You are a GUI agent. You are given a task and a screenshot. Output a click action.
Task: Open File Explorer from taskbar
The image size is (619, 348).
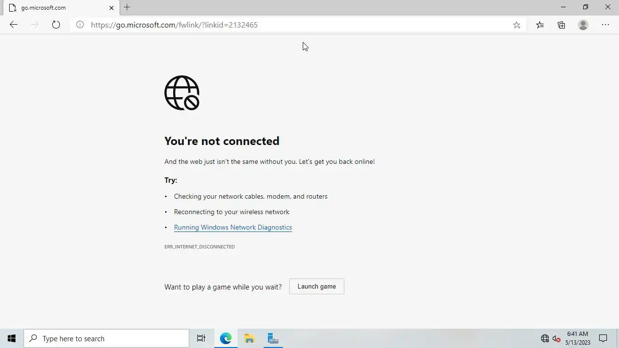[x=250, y=338]
